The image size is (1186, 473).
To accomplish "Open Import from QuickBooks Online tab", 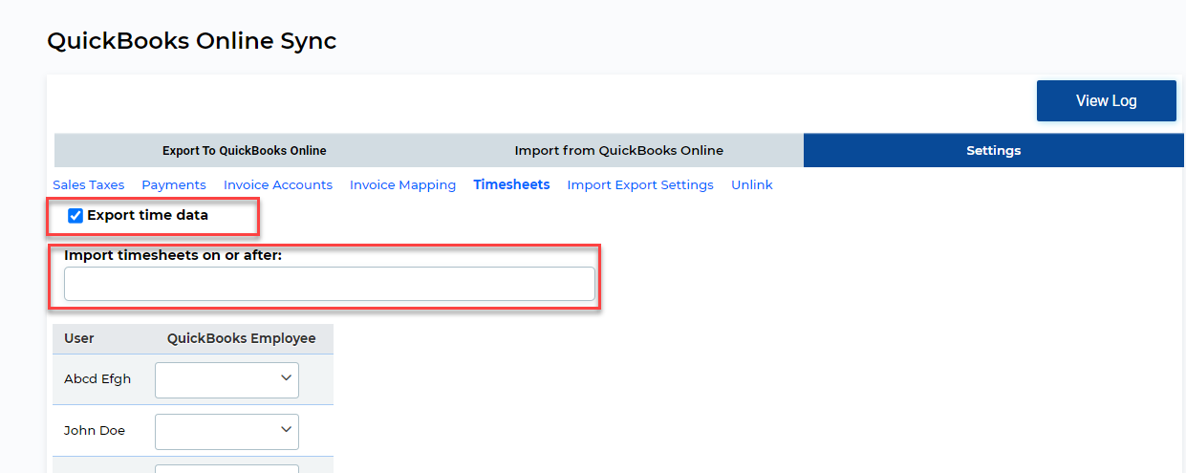I will click(619, 150).
